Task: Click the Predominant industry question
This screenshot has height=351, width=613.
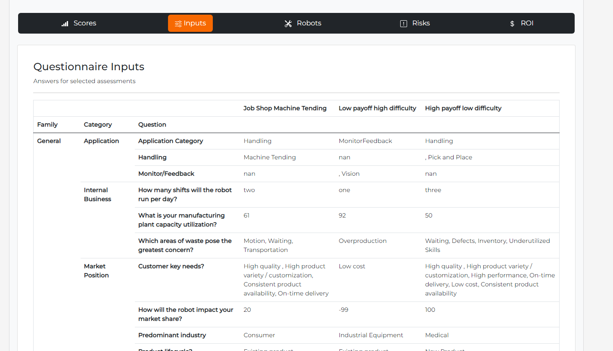Action: coord(172,335)
